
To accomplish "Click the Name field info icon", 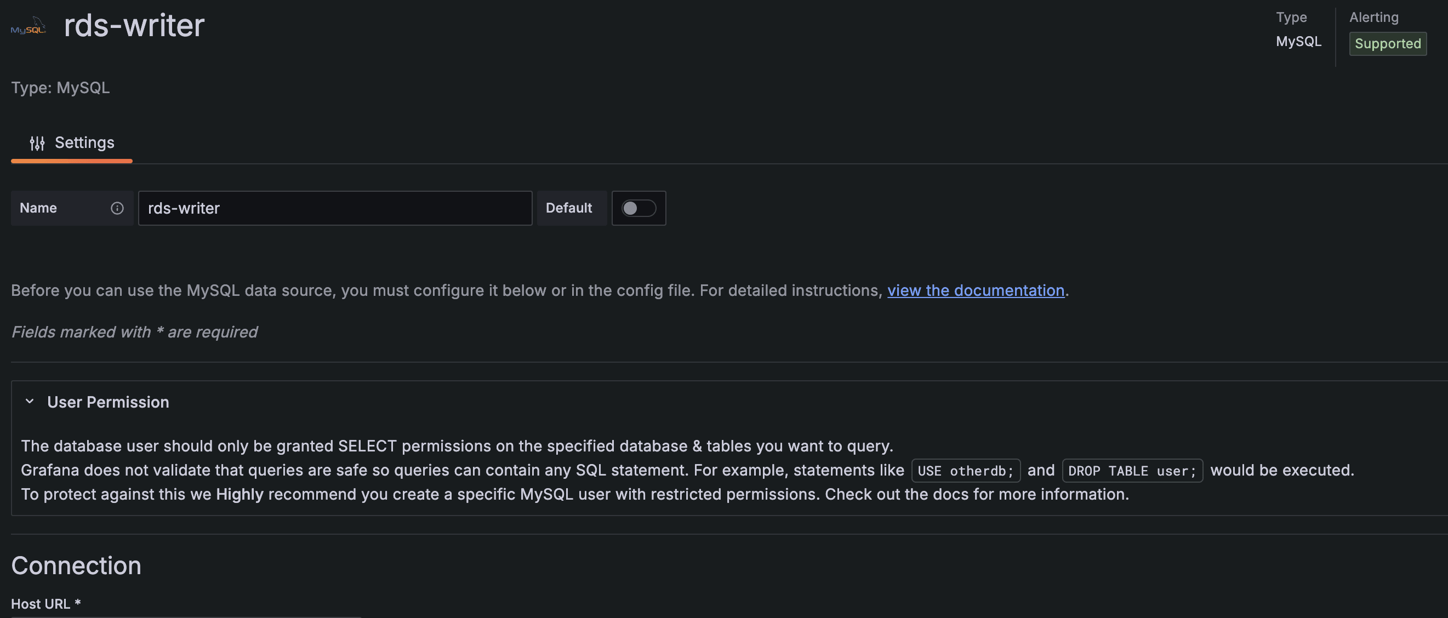I will tap(117, 208).
